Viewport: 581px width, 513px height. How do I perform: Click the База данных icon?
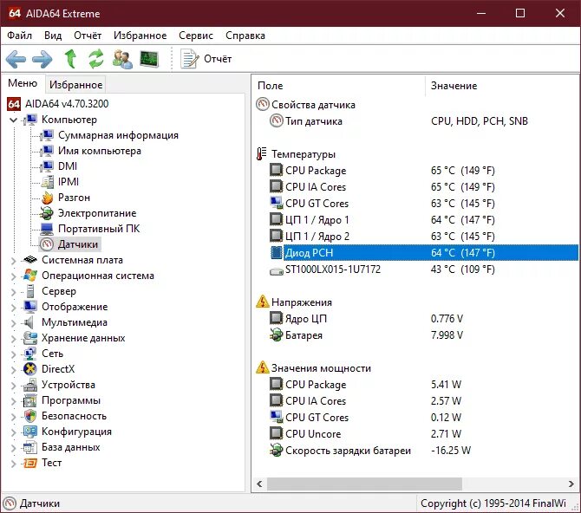pos(30,447)
